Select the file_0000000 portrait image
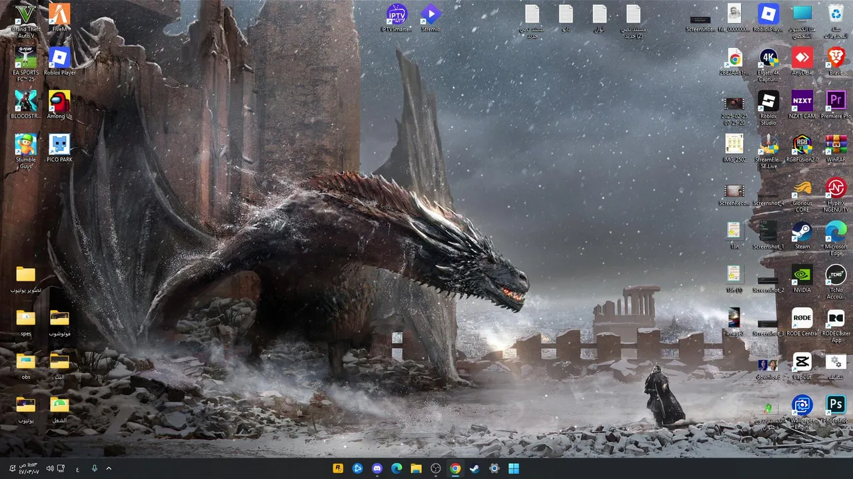 pos(734,18)
